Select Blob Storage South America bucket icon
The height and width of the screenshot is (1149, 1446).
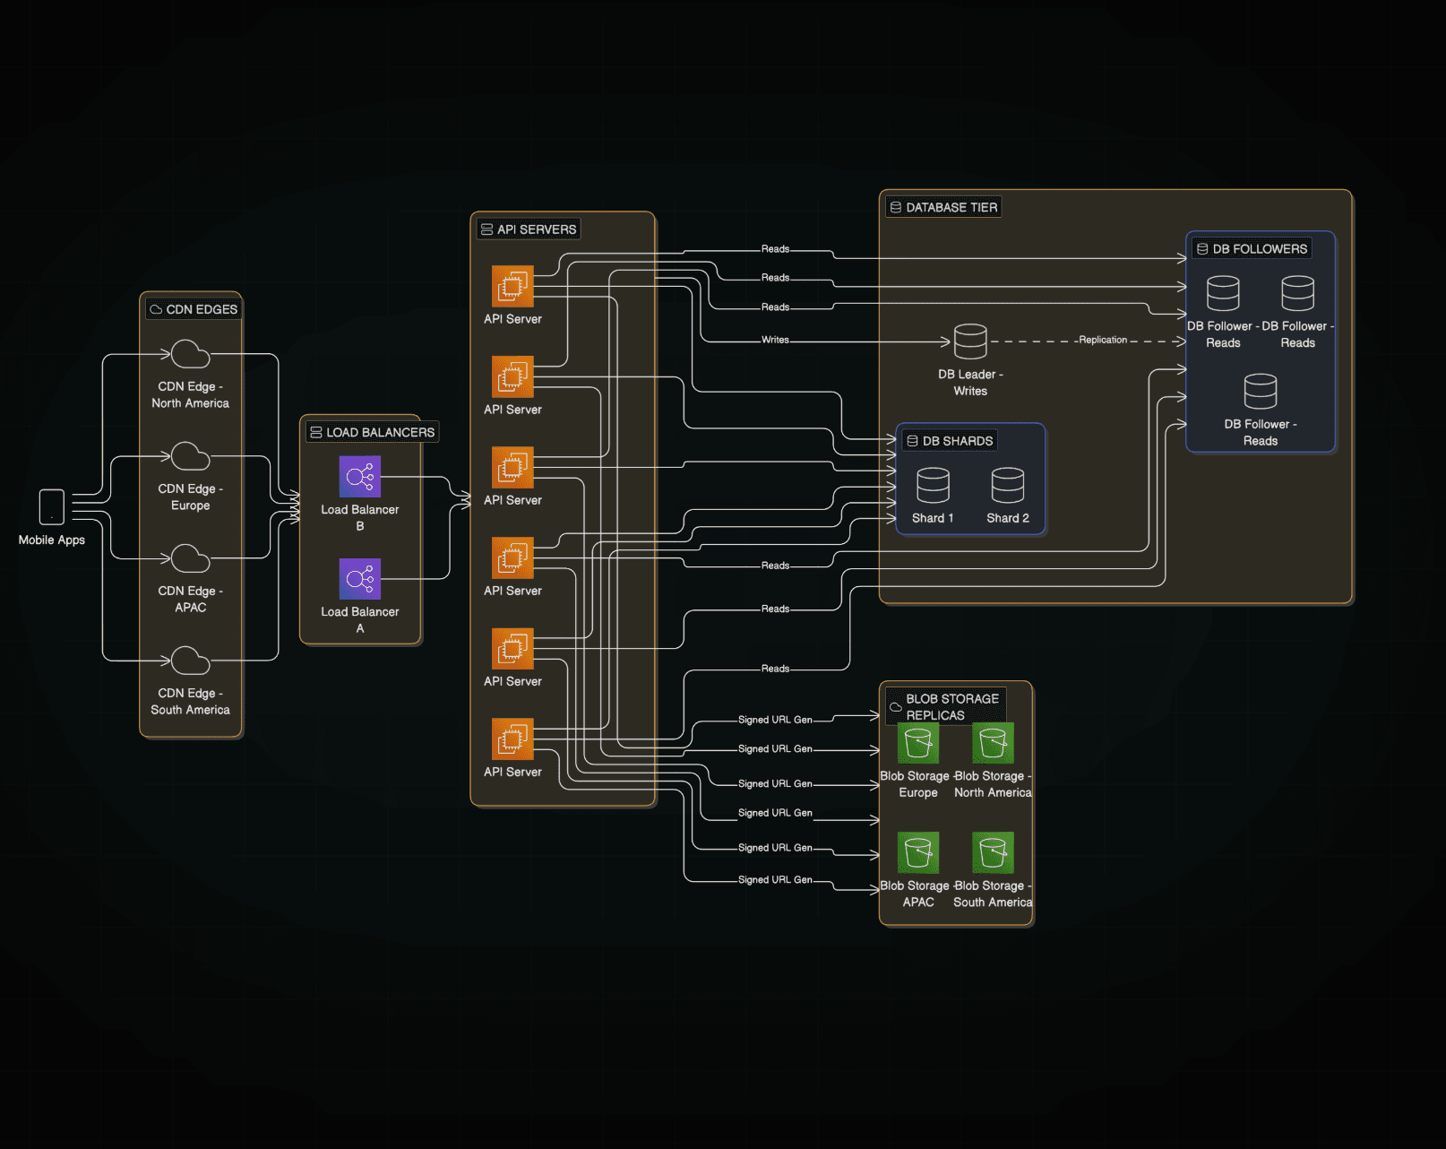993,852
